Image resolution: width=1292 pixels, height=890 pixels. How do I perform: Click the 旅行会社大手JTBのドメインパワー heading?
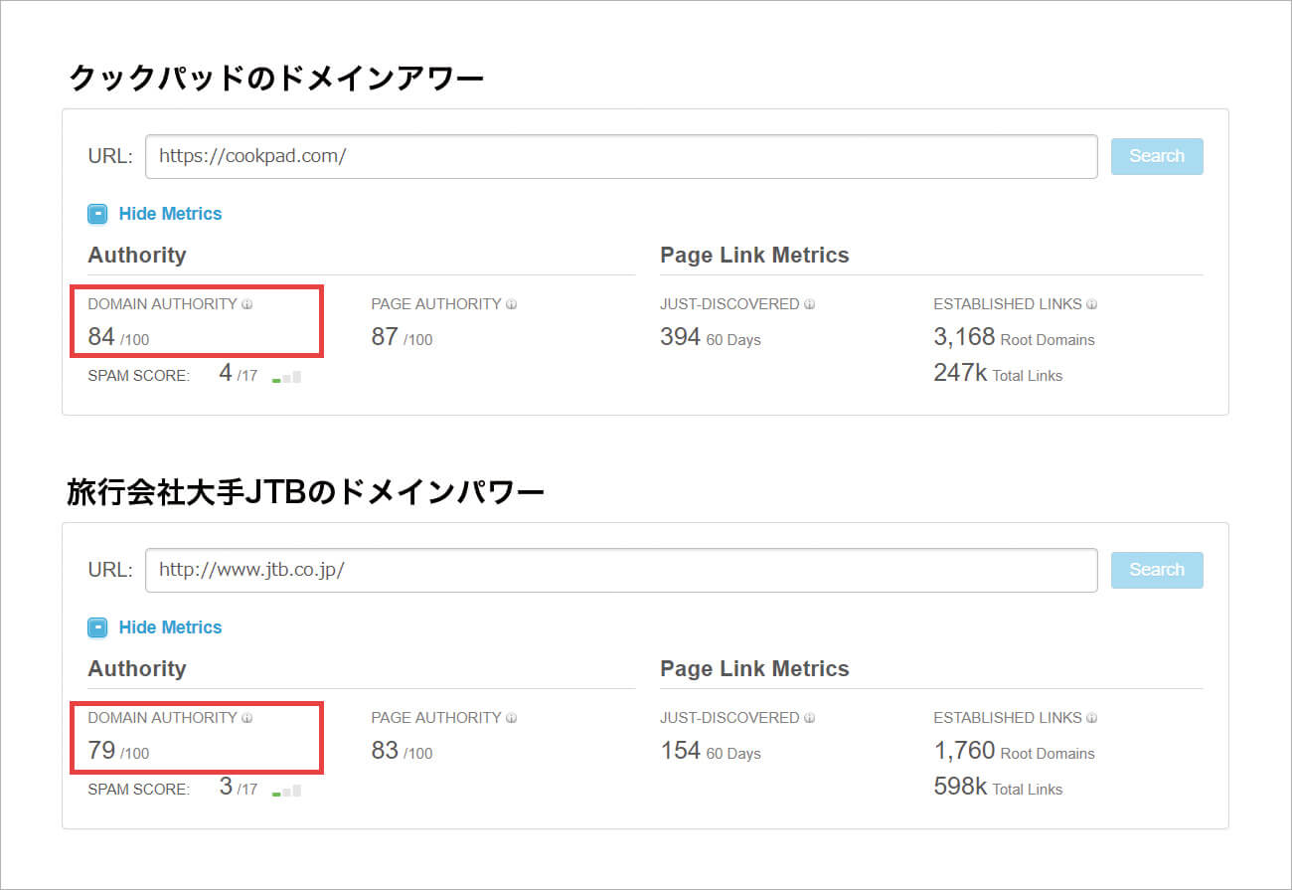pyautogui.click(x=306, y=491)
